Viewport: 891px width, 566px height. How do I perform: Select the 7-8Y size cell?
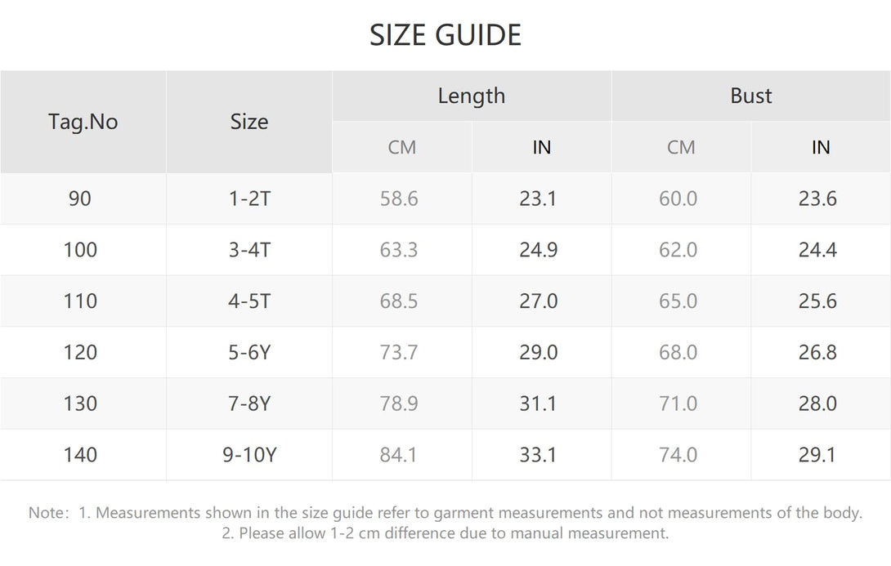[249, 403]
